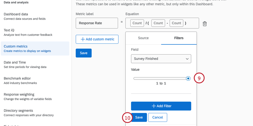Delete the Response Rate metric via trash icon
This screenshot has width=253, height=126.
click(x=205, y=24)
